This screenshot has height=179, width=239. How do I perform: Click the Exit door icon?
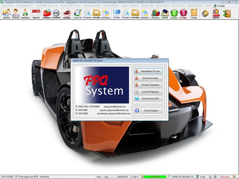pyautogui.click(x=227, y=13)
